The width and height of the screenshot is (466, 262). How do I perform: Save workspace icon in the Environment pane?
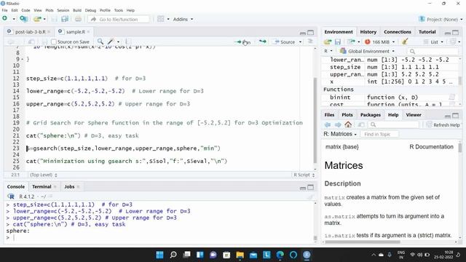click(x=338, y=42)
